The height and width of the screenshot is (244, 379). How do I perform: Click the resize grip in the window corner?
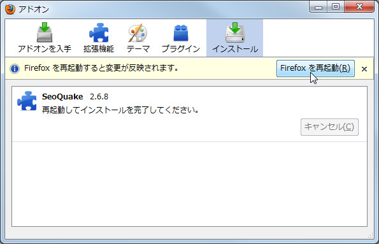pyautogui.click(x=370, y=235)
